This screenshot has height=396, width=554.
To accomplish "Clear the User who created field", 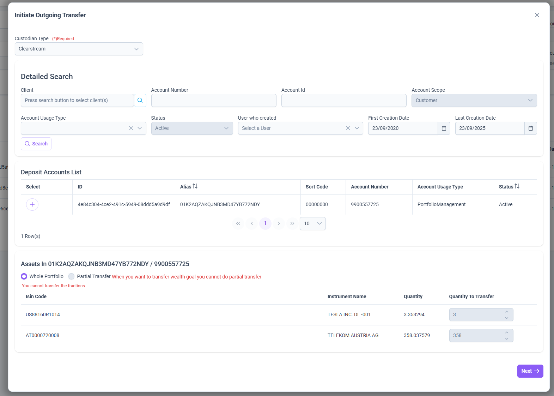I will pos(348,128).
